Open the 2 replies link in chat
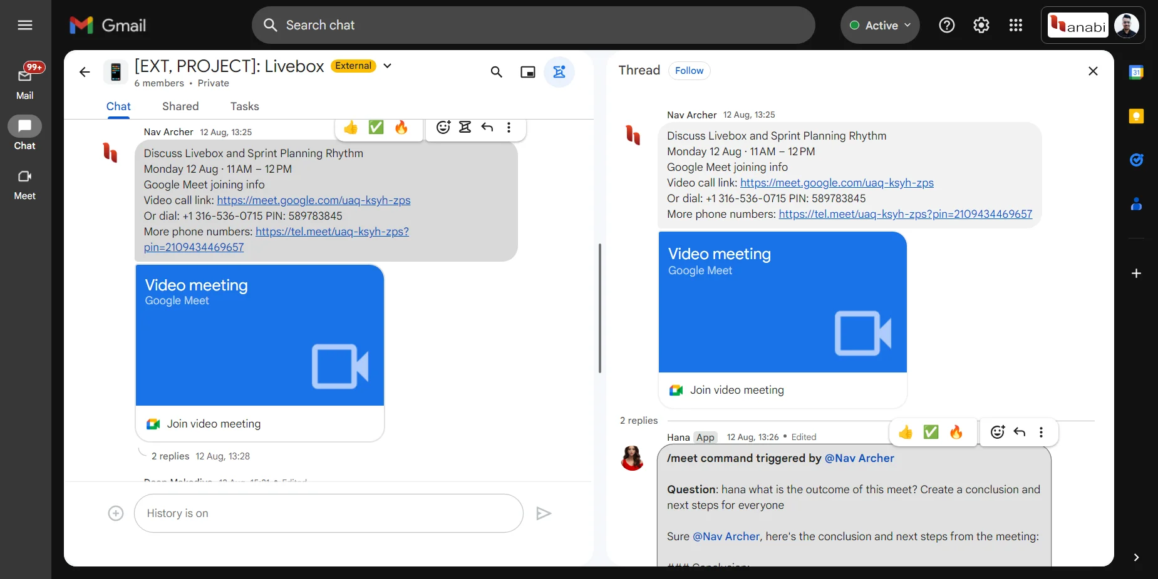The height and width of the screenshot is (579, 1158). click(x=170, y=456)
